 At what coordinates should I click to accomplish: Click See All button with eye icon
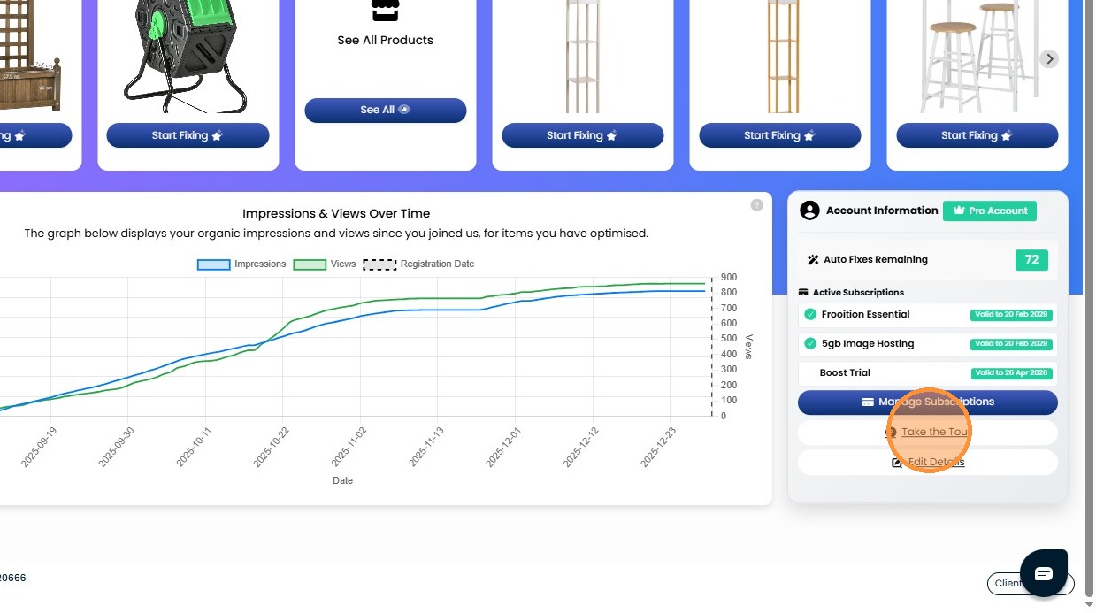(386, 111)
